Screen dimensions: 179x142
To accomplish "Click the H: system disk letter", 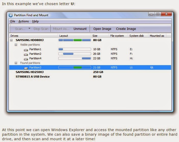I will (131, 58).
